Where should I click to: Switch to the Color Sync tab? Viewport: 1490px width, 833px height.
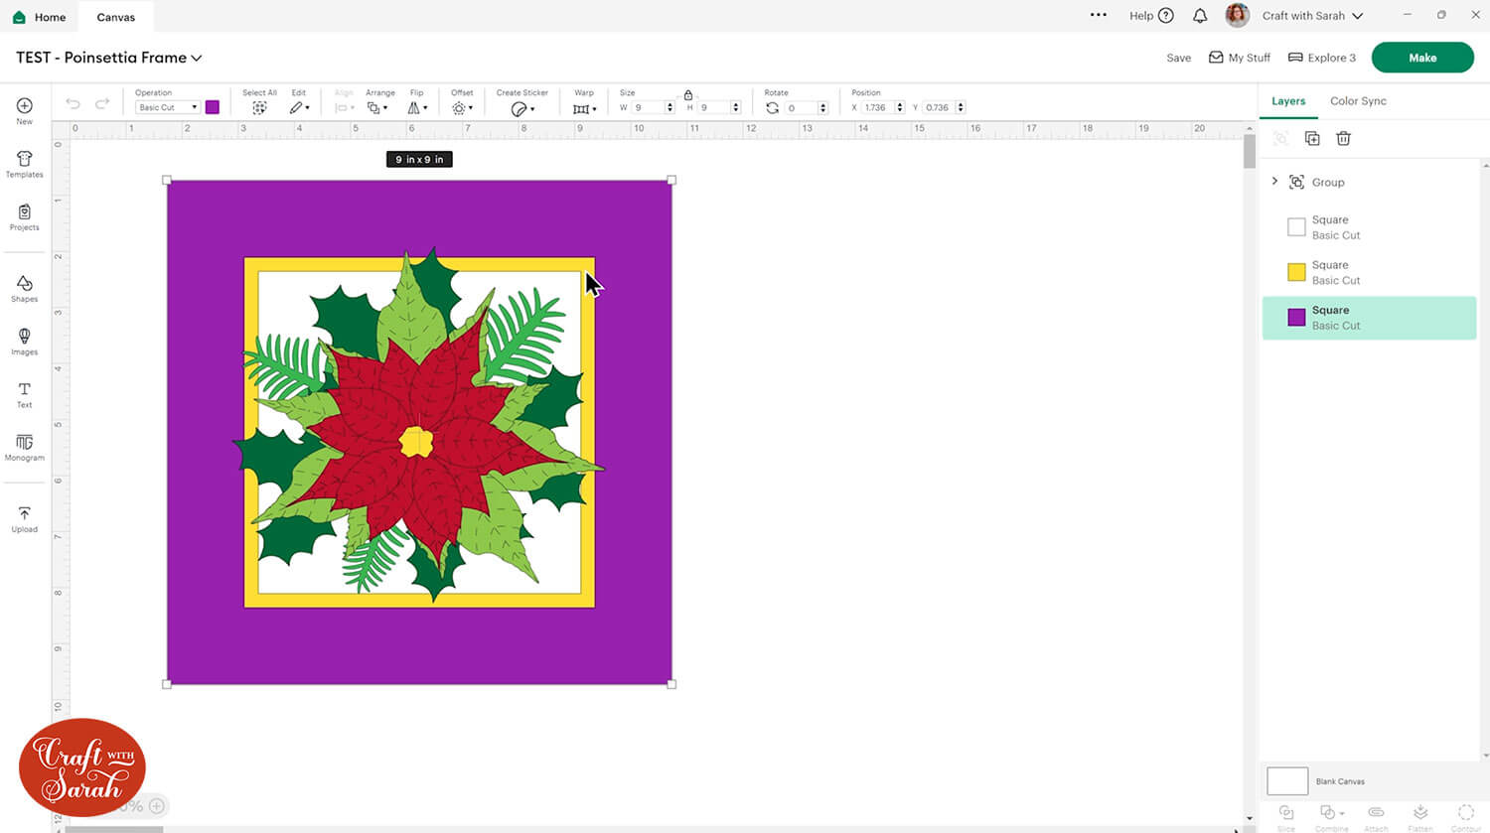1357,101
